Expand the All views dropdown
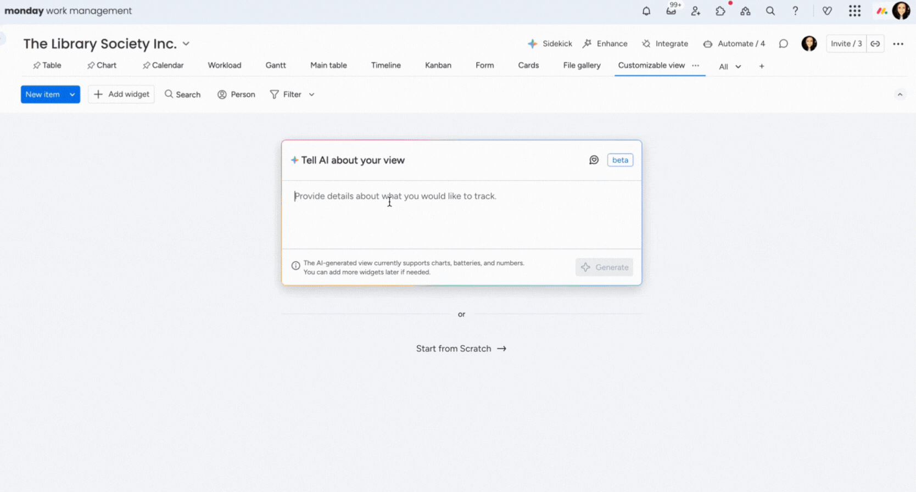 (730, 66)
